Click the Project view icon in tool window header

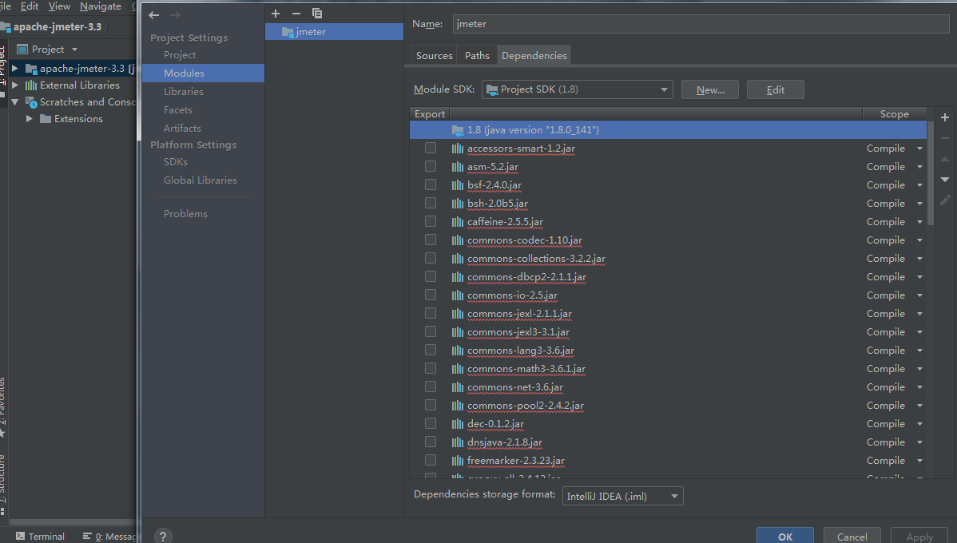coord(22,50)
